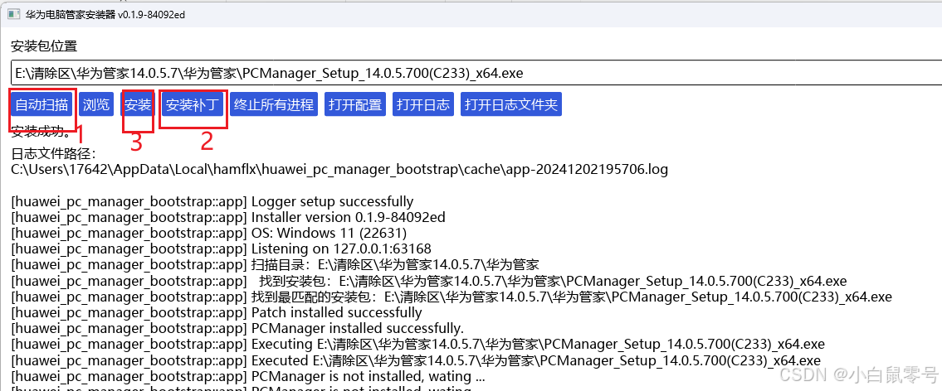Start installation with 安装 button
This screenshot has width=942, height=391.
[x=138, y=104]
